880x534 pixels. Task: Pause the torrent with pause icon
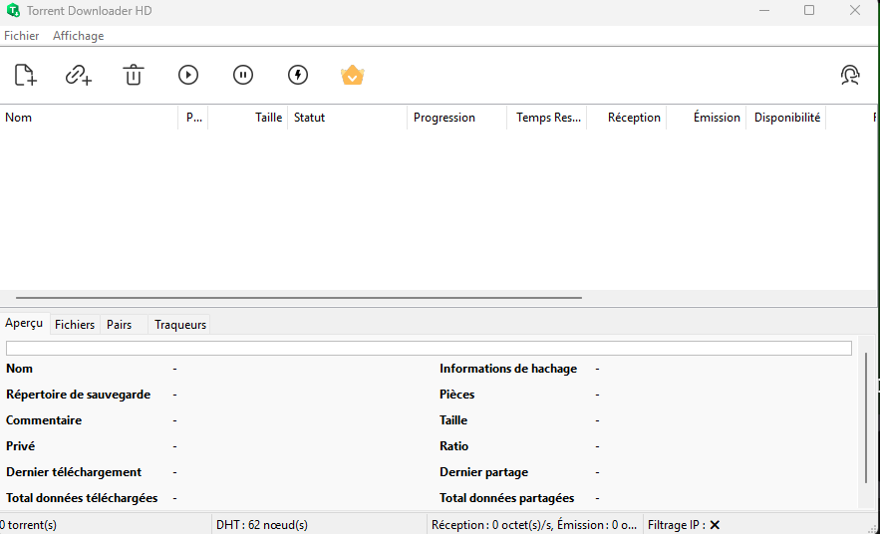tap(243, 75)
